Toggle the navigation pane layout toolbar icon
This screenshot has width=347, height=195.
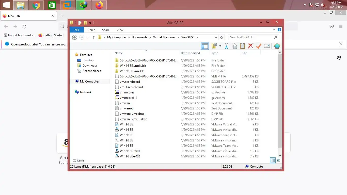pos(205,46)
